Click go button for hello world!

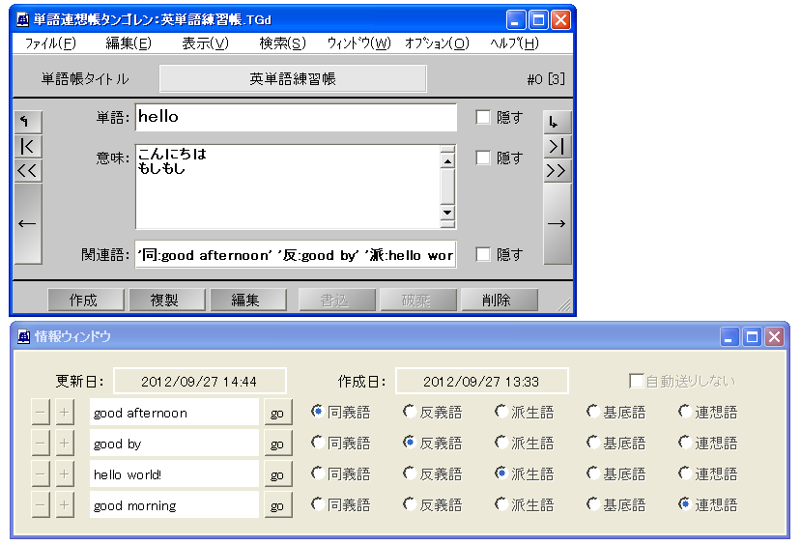point(278,474)
